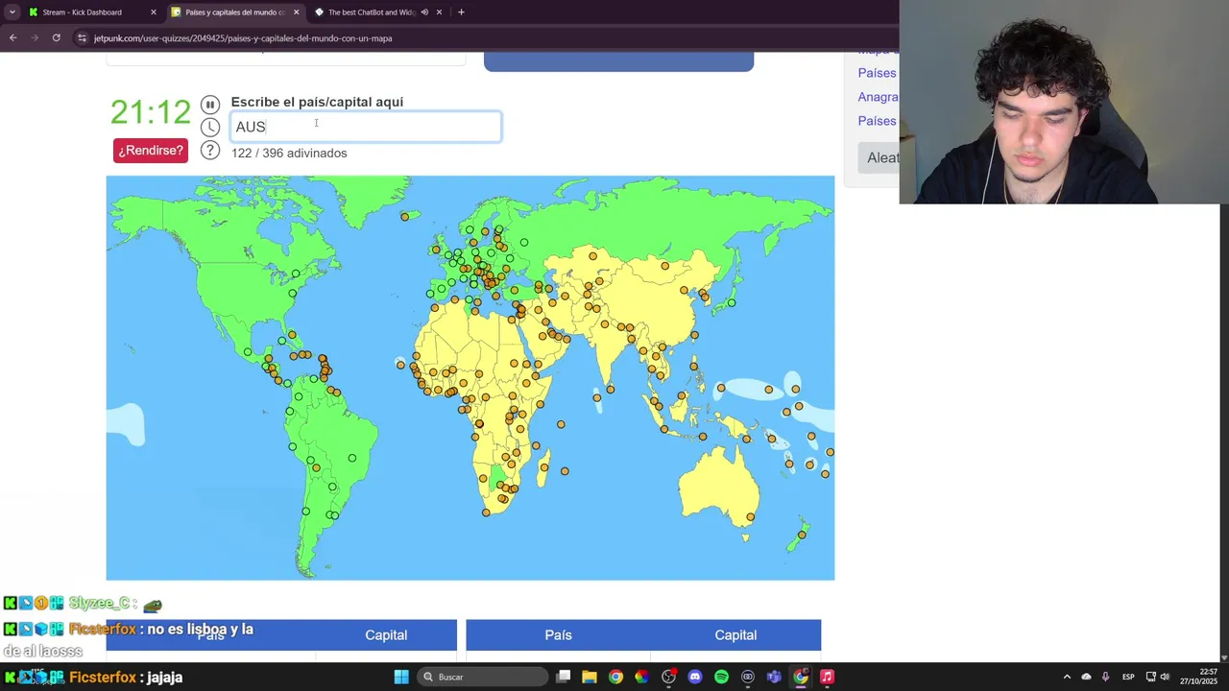The image size is (1229, 691).
Task: Select the Países y capitales del mundo tab
Action: pos(233,12)
